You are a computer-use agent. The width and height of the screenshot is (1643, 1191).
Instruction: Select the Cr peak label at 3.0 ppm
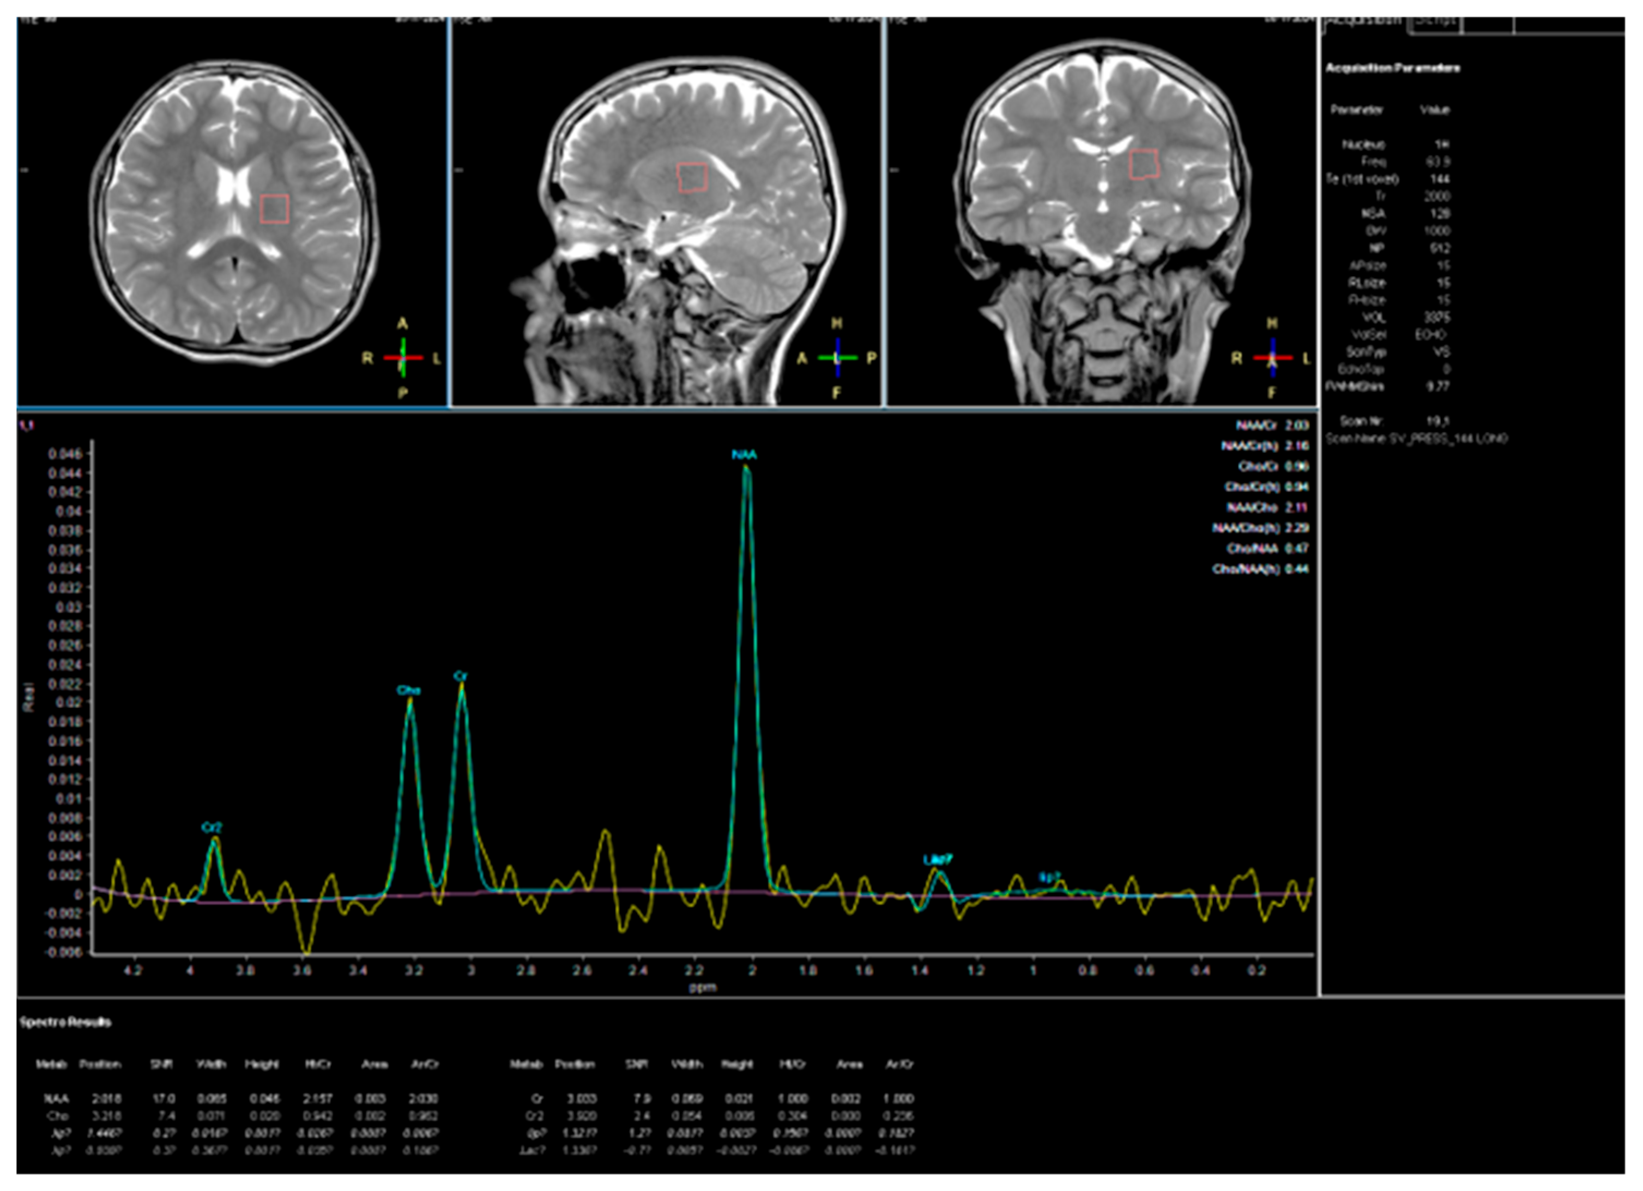point(461,676)
